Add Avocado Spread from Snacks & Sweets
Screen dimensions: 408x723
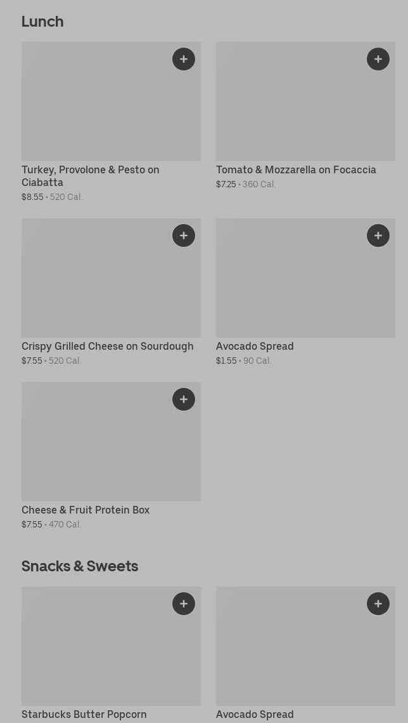(x=378, y=604)
